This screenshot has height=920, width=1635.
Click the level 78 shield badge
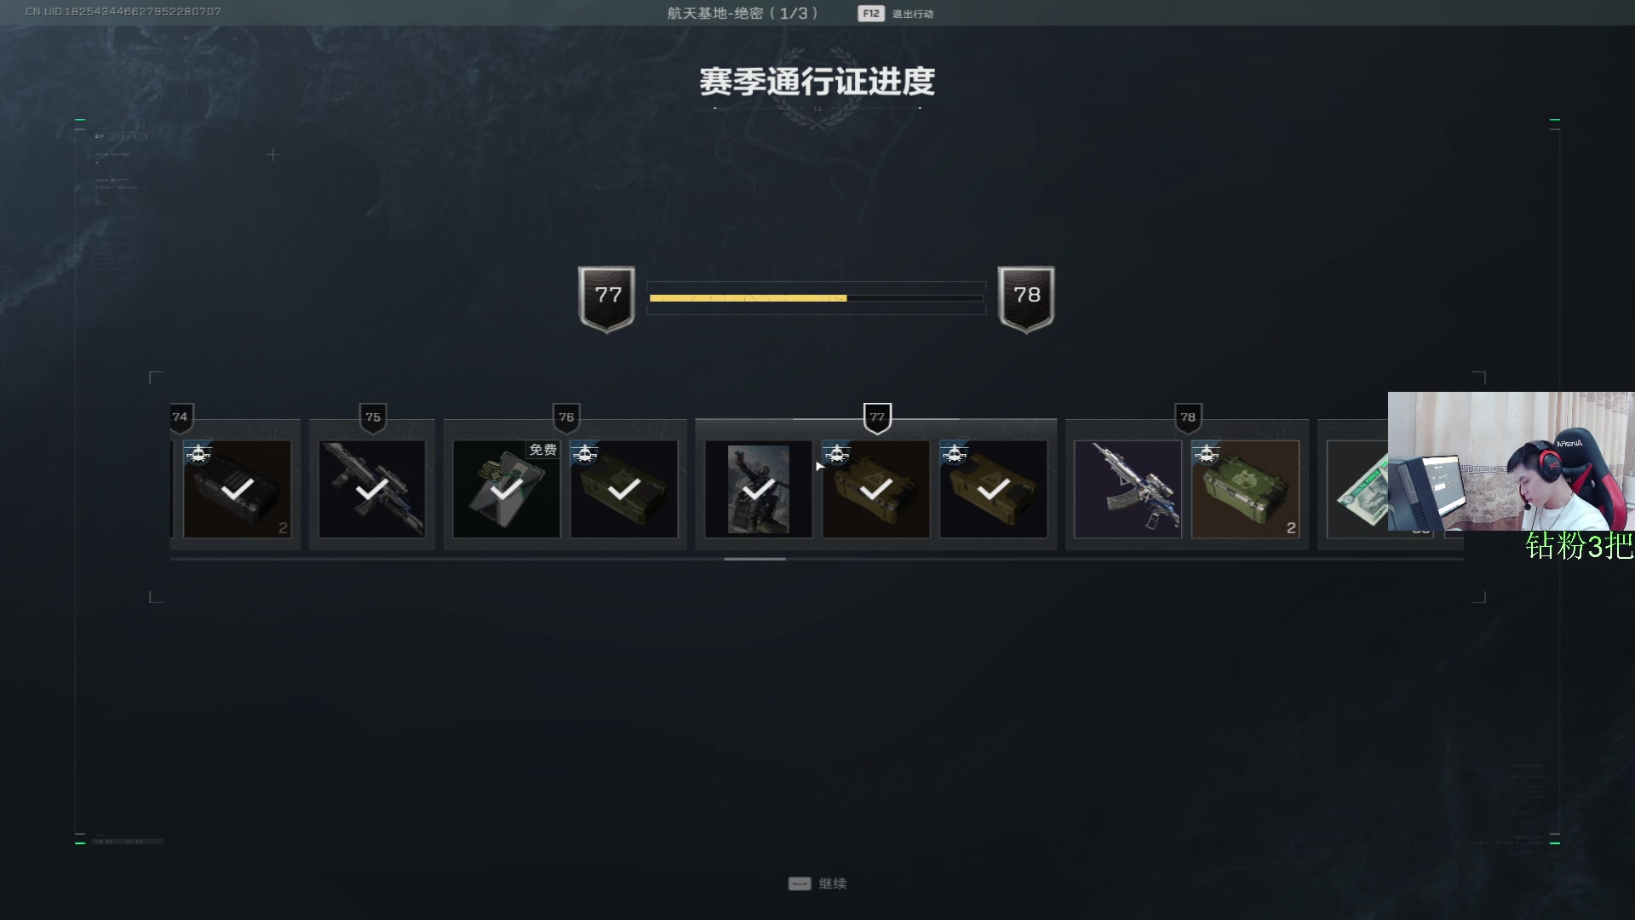point(1026,298)
